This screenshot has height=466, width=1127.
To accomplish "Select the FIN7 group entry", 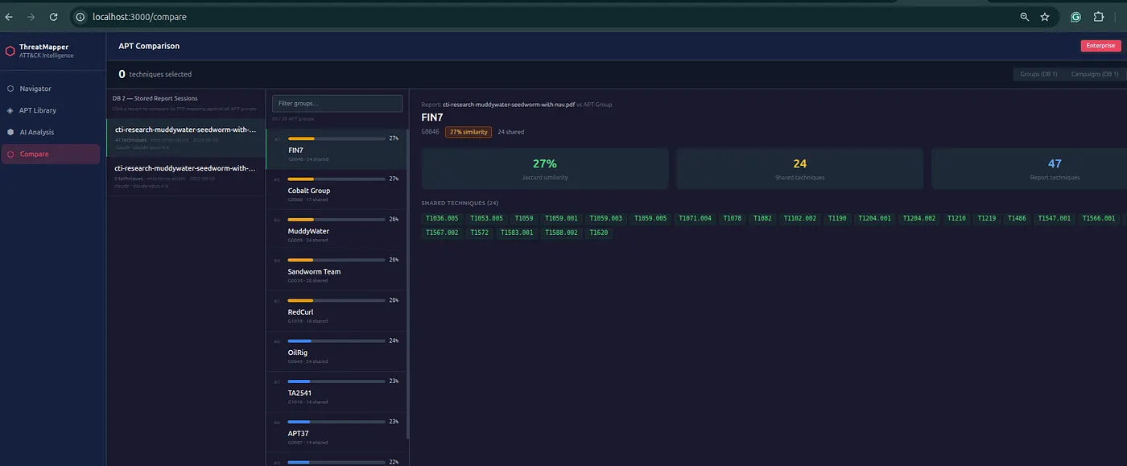I will pos(337,149).
